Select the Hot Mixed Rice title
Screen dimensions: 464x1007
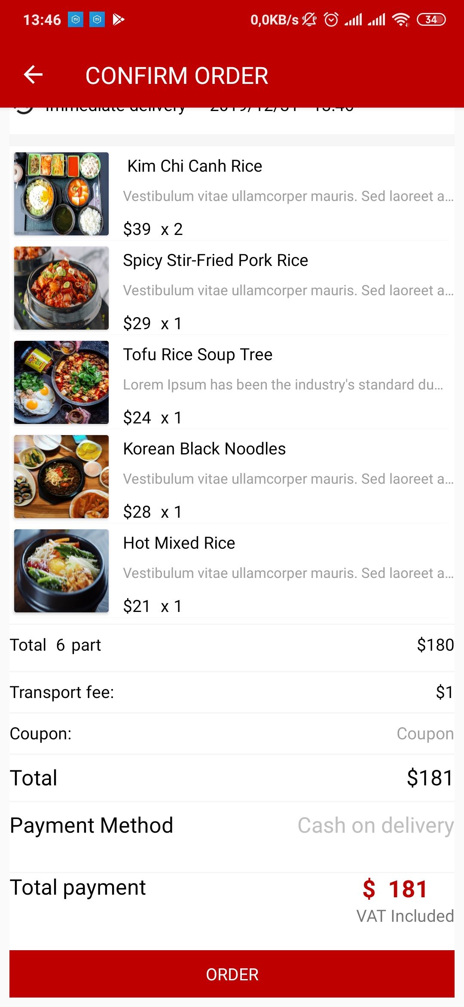(179, 543)
